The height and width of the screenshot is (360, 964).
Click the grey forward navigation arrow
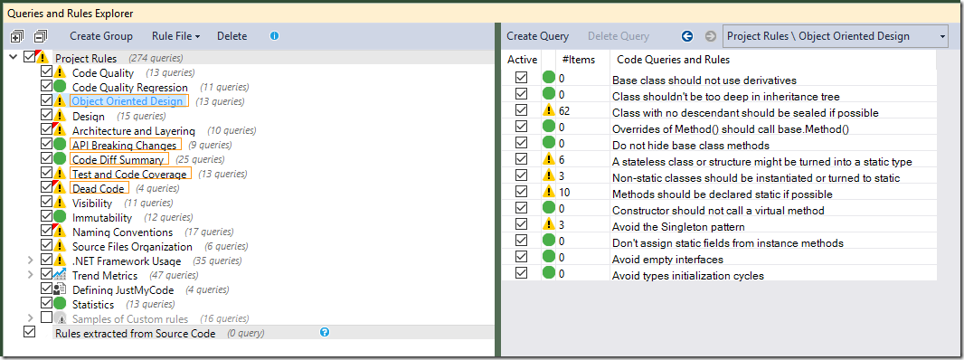(711, 36)
